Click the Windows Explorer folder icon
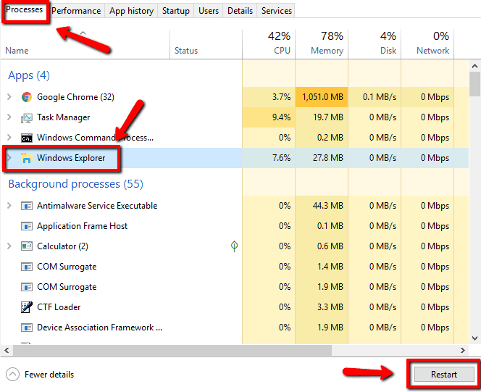The width and height of the screenshot is (481, 392). 27,158
